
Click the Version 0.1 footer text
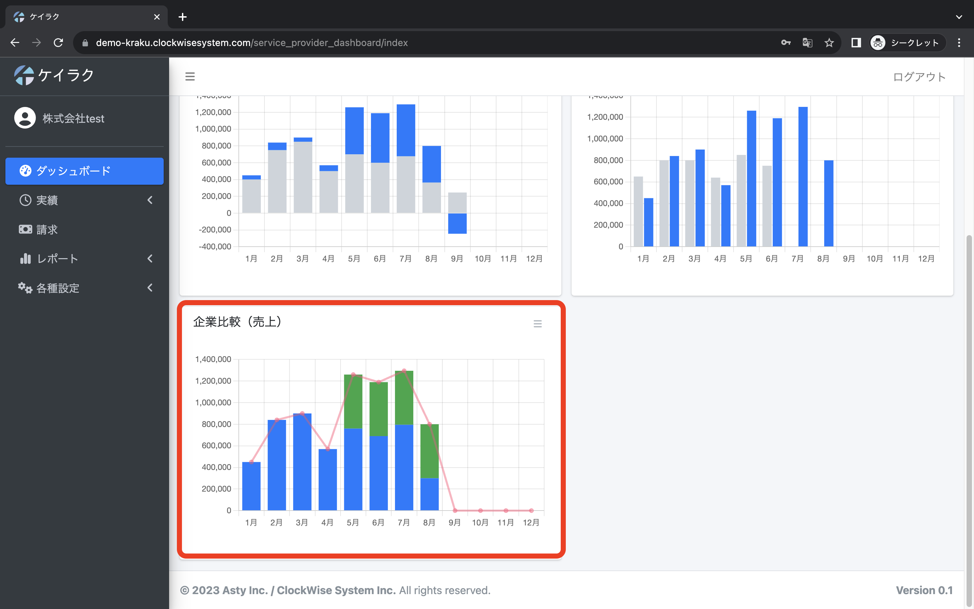[924, 590]
